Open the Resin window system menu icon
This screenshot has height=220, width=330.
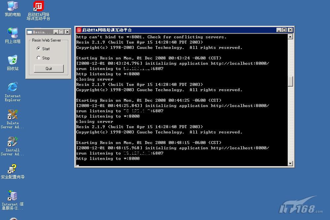tap(30, 32)
